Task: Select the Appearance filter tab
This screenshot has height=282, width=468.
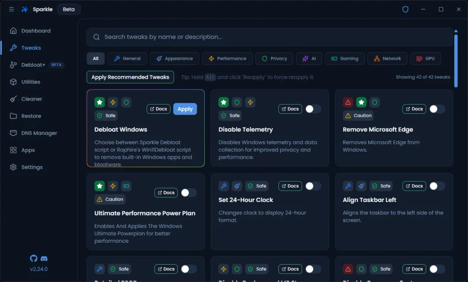Action: [x=175, y=59]
